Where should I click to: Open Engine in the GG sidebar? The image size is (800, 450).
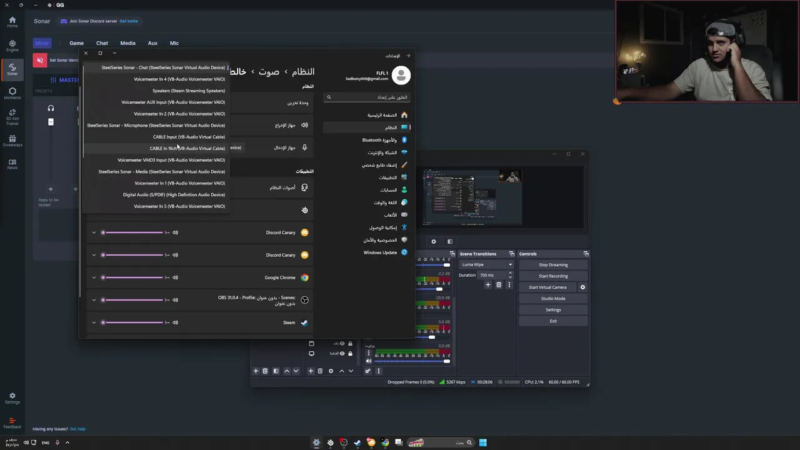pos(12,46)
